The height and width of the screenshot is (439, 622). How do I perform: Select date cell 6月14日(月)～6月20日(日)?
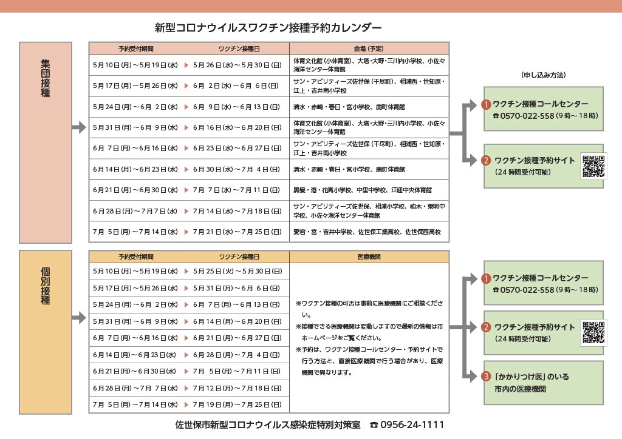[x=238, y=321]
